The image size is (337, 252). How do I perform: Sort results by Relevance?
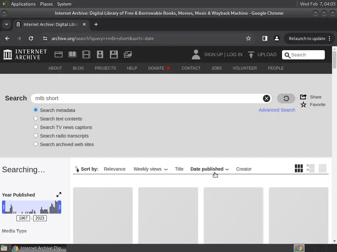(x=115, y=169)
